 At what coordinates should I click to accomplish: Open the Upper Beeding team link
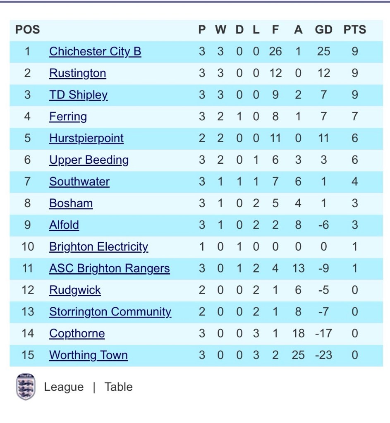click(89, 160)
